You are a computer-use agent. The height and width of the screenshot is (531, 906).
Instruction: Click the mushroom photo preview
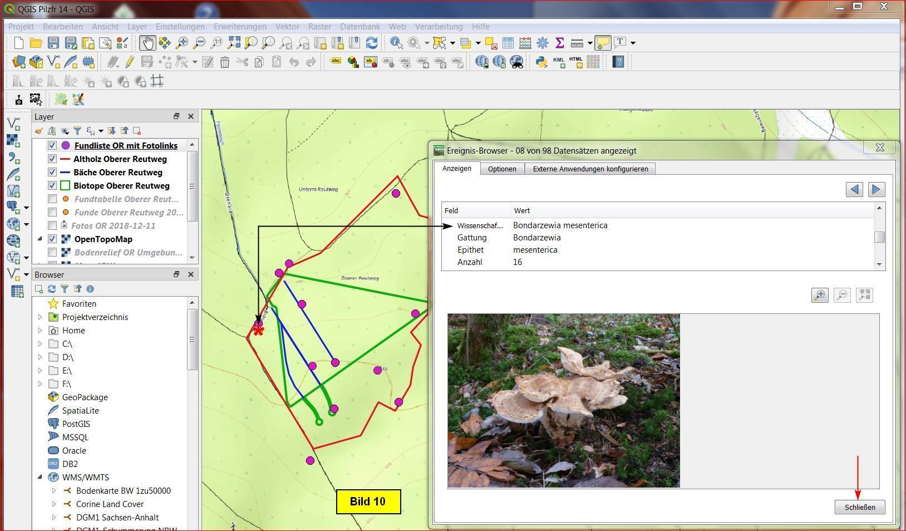pyautogui.click(x=563, y=401)
